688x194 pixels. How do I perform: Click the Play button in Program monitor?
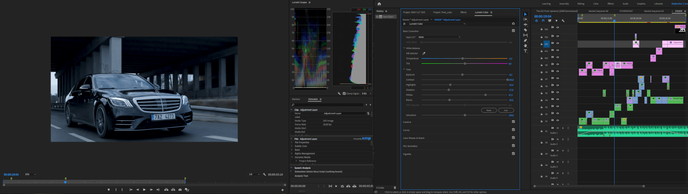click(x=144, y=189)
